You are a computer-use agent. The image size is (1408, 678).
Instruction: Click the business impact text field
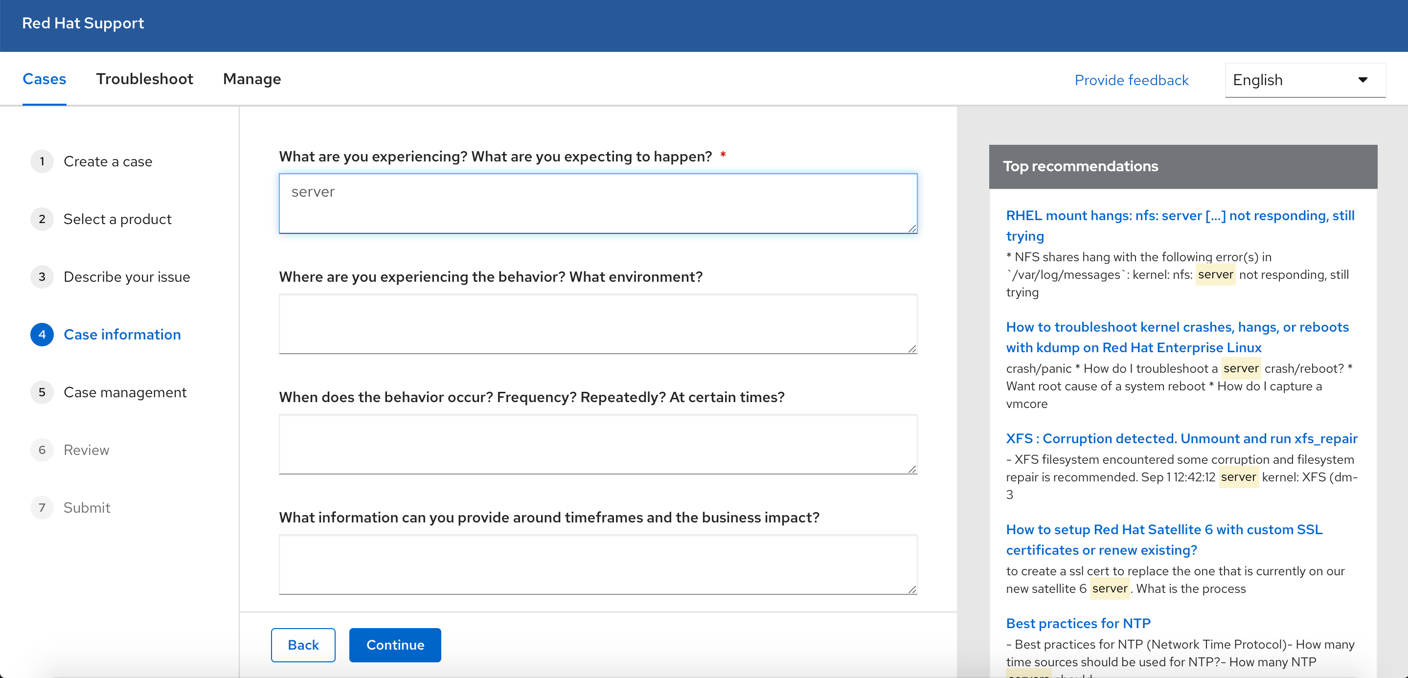pyautogui.click(x=597, y=564)
